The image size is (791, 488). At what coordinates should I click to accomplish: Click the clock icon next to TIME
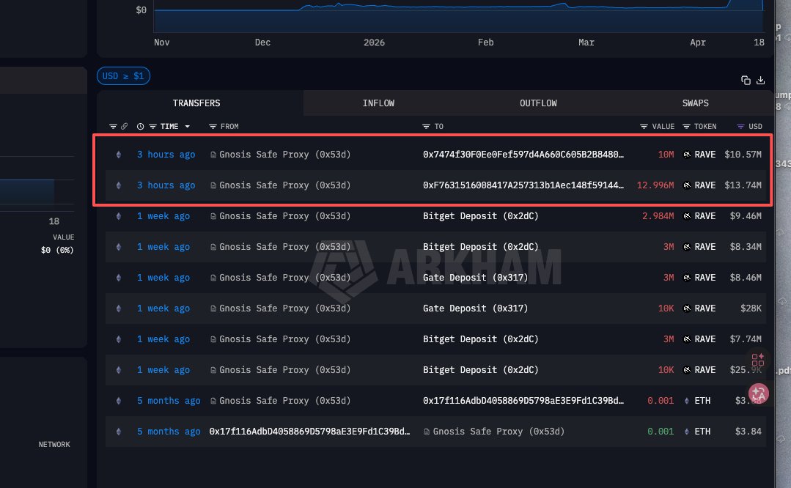[x=140, y=127]
